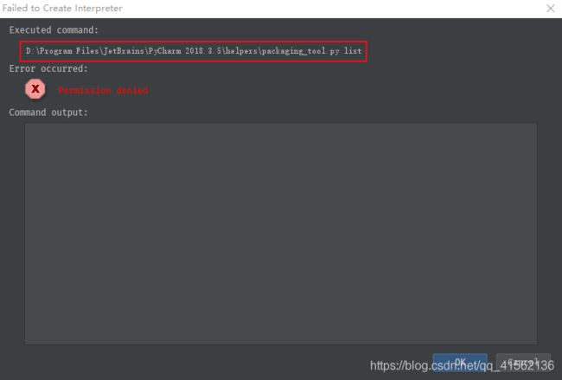Click the 'list' argument in command

(353, 51)
